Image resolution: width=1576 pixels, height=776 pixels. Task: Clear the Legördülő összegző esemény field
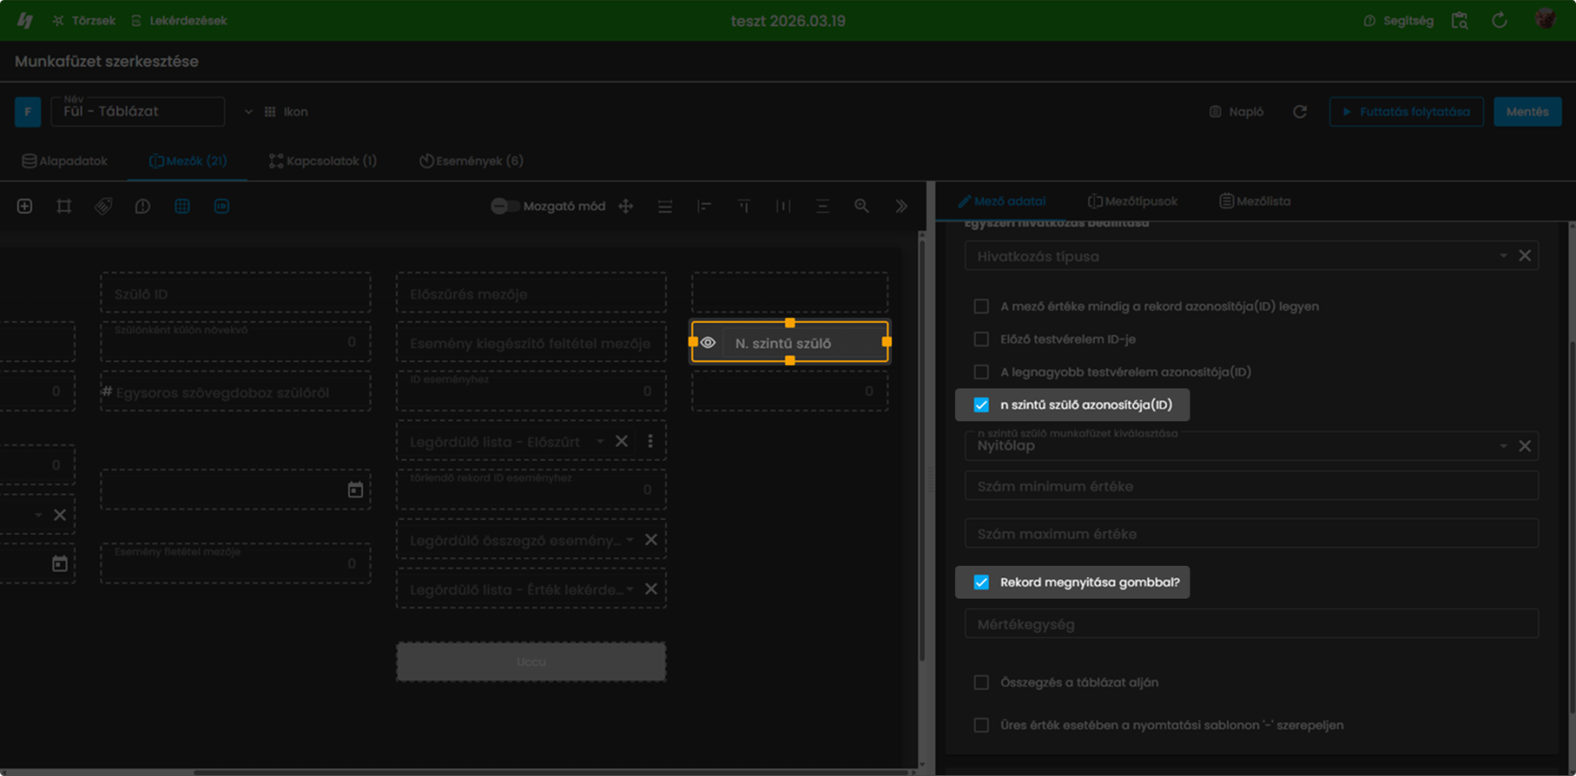pos(651,540)
